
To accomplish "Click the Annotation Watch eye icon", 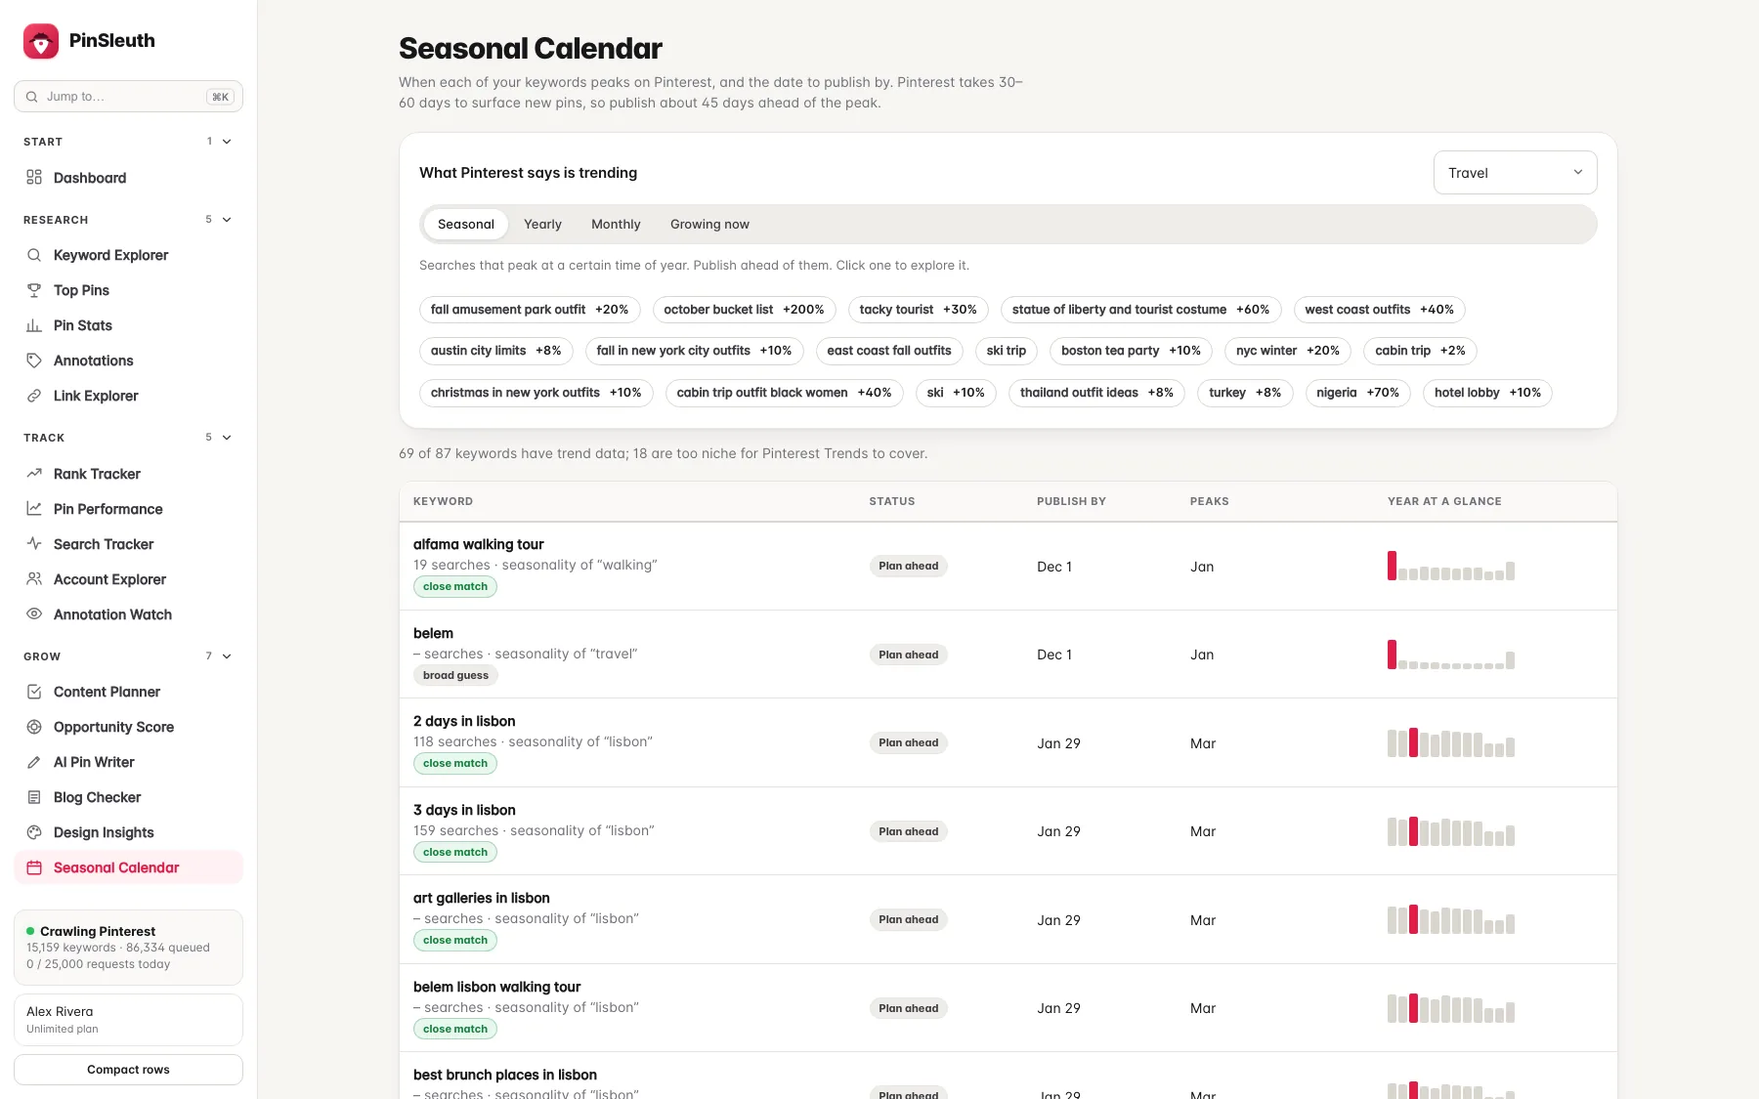I will pos(34,613).
